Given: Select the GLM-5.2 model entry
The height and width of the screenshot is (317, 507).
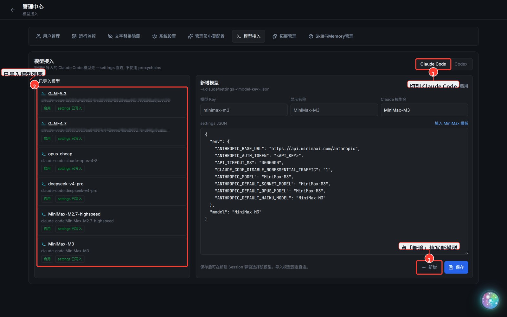Looking at the screenshot, I should point(112,101).
